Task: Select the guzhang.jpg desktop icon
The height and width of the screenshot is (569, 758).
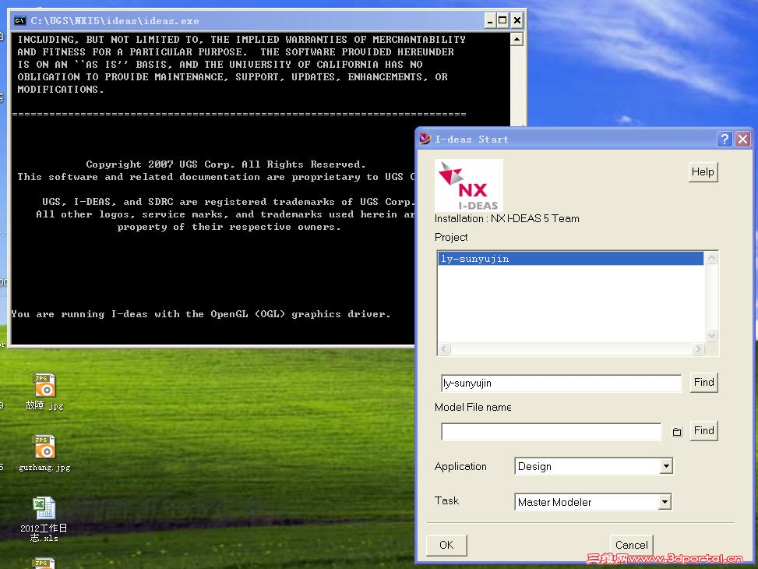Action: click(44, 454)
